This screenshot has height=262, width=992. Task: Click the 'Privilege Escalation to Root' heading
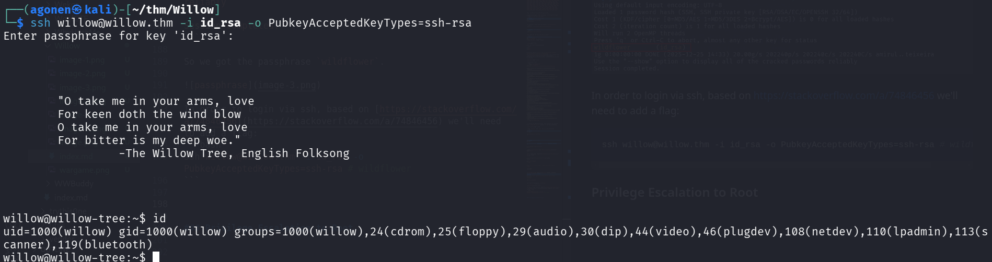[x=674, y=193]
